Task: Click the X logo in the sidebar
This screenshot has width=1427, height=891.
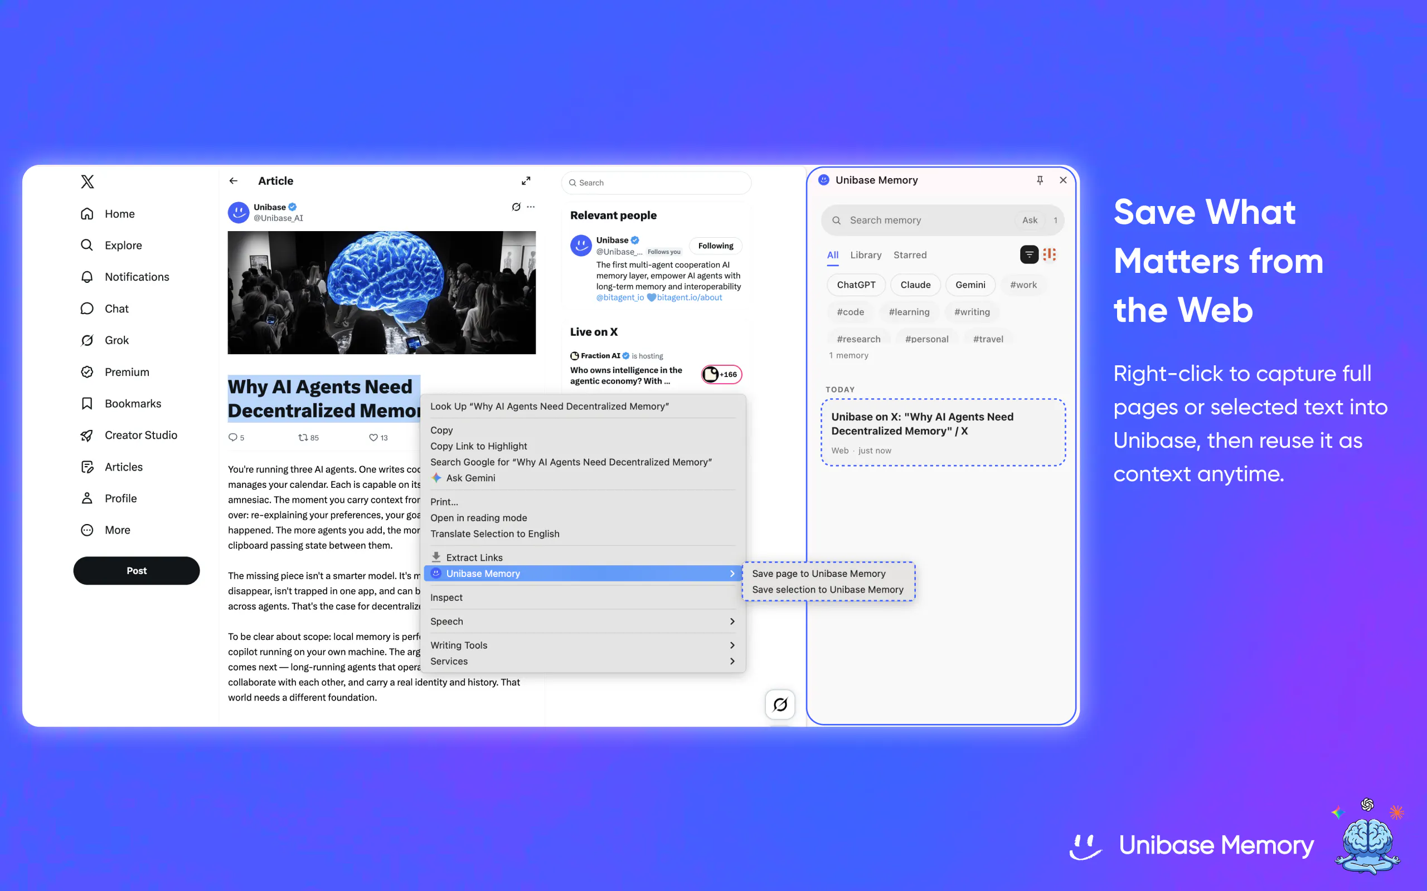Action: pos(88,182)
